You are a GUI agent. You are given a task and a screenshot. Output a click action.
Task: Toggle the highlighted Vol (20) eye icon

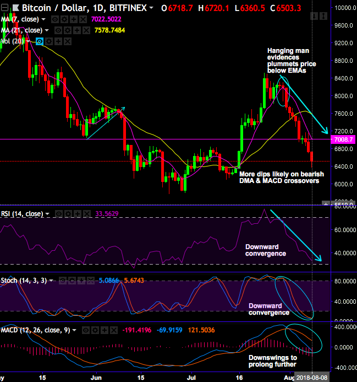point(40,42)
